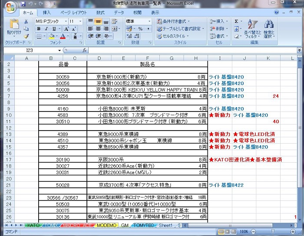
Task: Align text left
Action: tap(90, 29)
